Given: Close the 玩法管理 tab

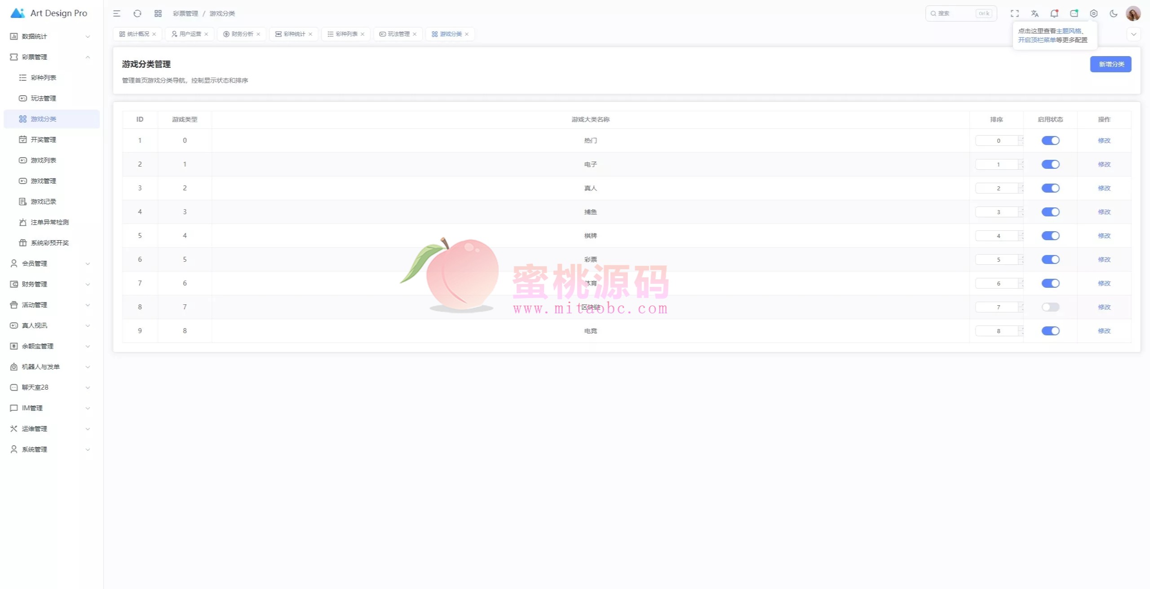Looking at the screenshot, I should pyautogui.click(x=415, y=34).
